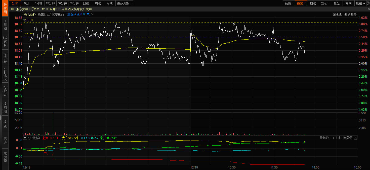Open the 更多周期 dropdown
The image size is (370, 170).
point(125,3)
